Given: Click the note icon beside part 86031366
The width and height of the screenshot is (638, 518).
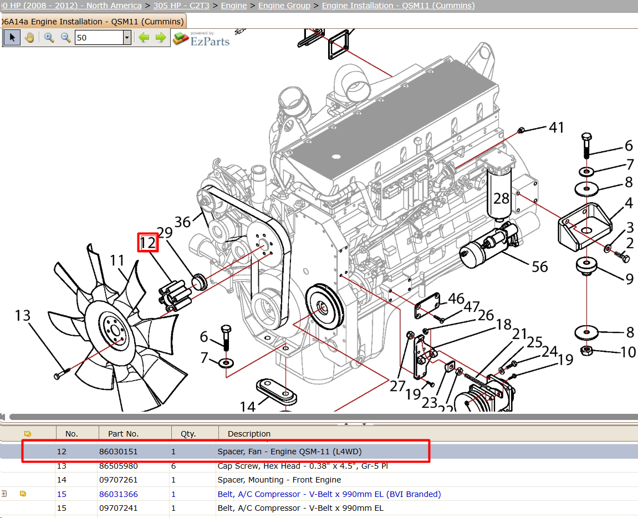Looking at the screenshot, I should pyautogui.click(x=23, y=494).
